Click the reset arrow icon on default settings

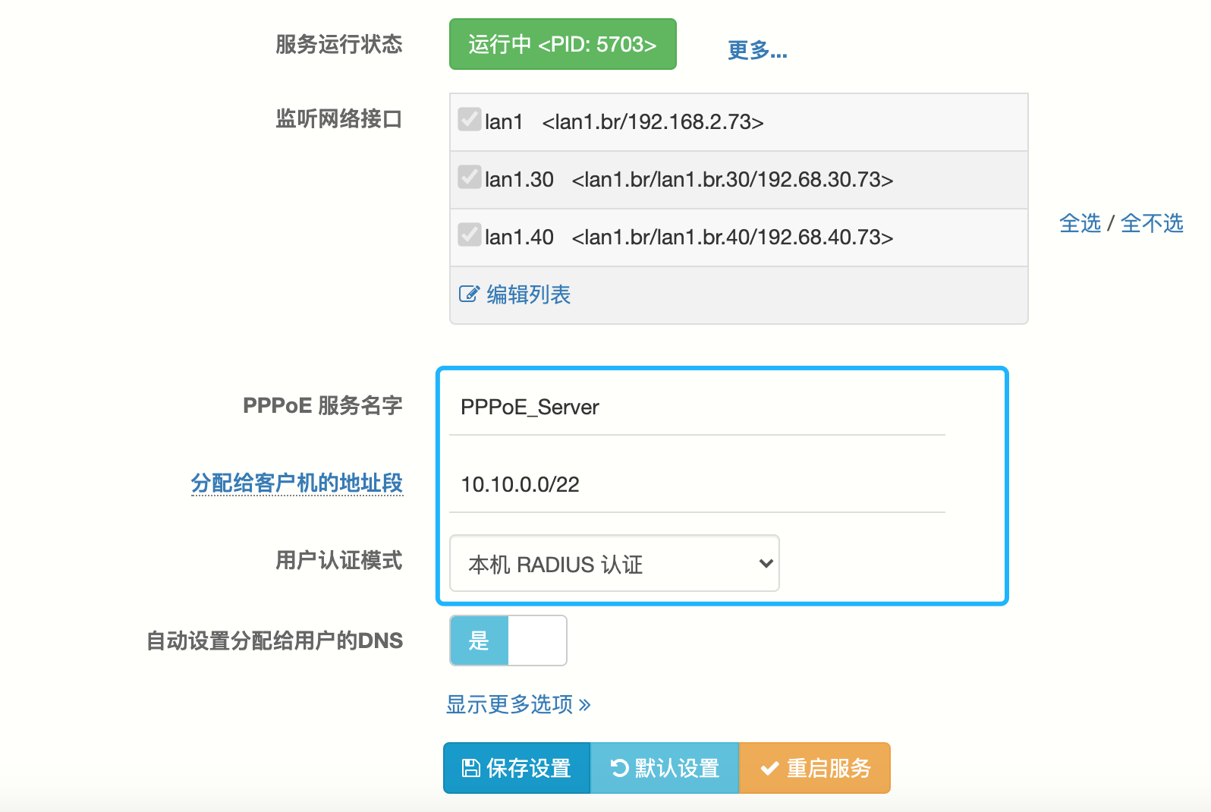pos(619,768)
